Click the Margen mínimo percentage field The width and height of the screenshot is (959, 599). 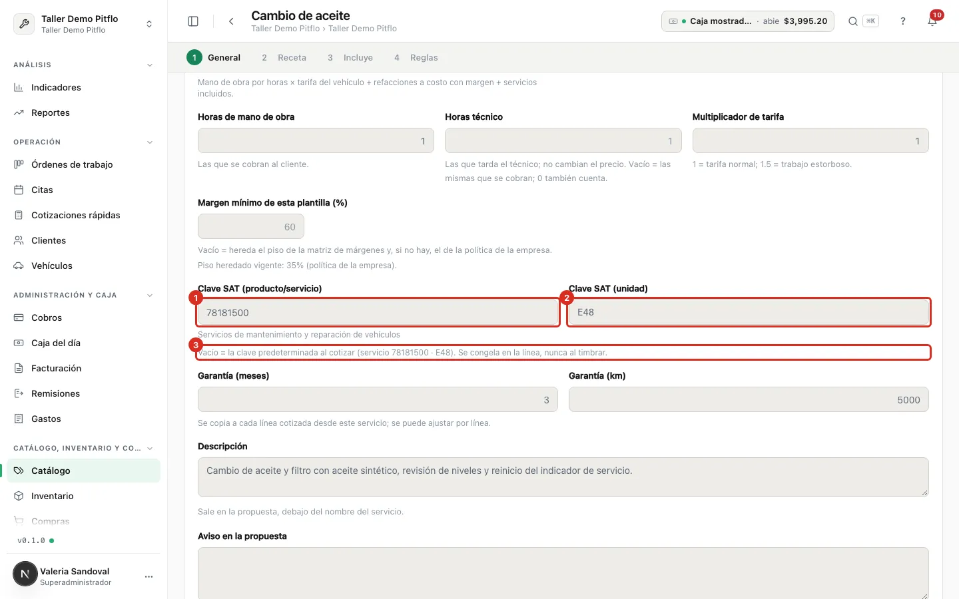pos(251,226)
